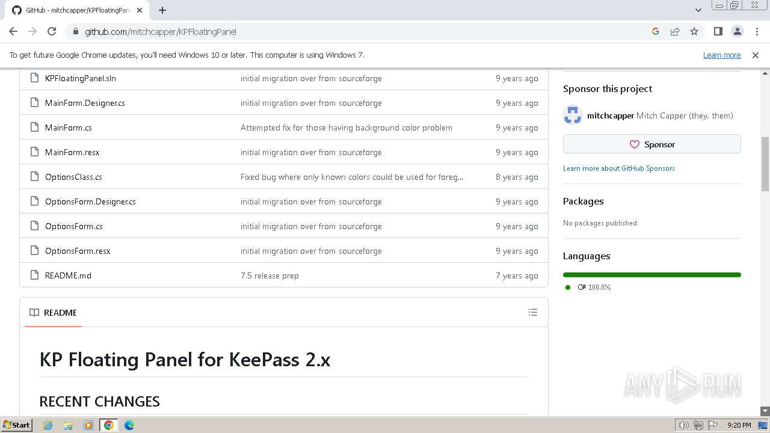Image resolution: width=770 pixels, height=433 pixels.
Task: Open the README outline list icon
Action: pos(533,312)
